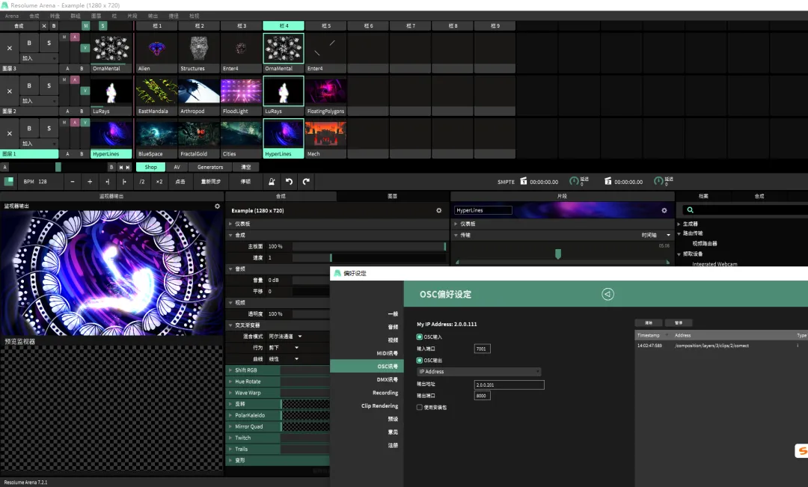Viewport: 808px width, 487px height.
Task: Jump crossfader to previous with skip-back icon
Action: tap(121, 167)
